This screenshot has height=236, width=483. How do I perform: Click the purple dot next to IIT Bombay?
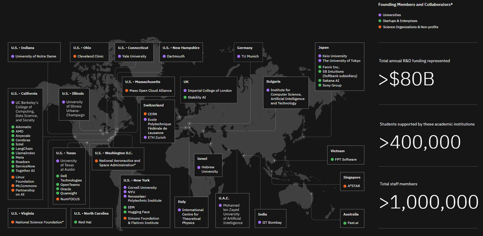(x=260, y=222)
